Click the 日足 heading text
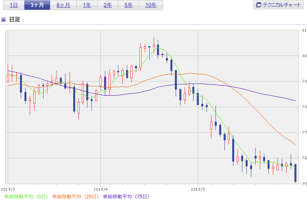This screenshot has width=307, height=200. (x=15, y=19)
